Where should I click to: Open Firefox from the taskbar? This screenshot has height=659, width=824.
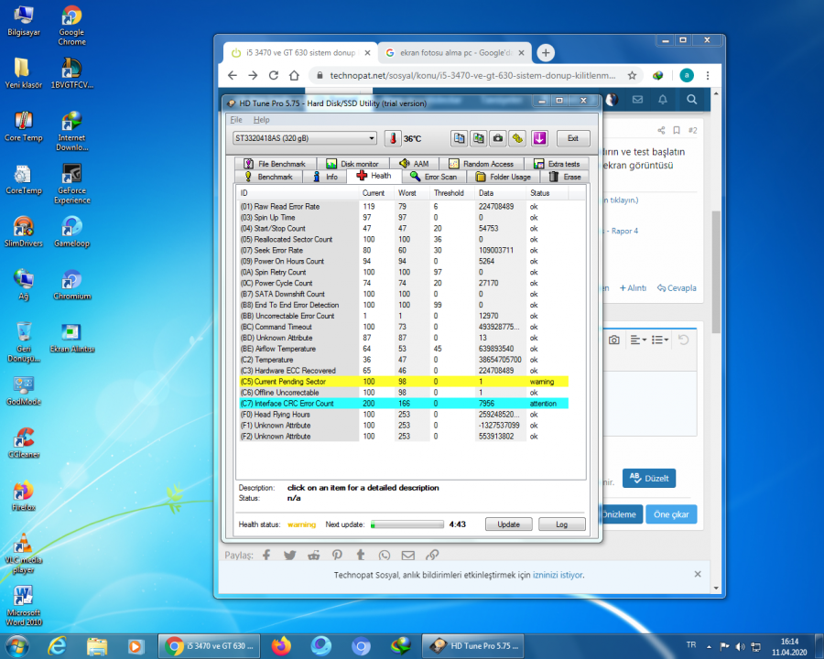tap(281, 646)
